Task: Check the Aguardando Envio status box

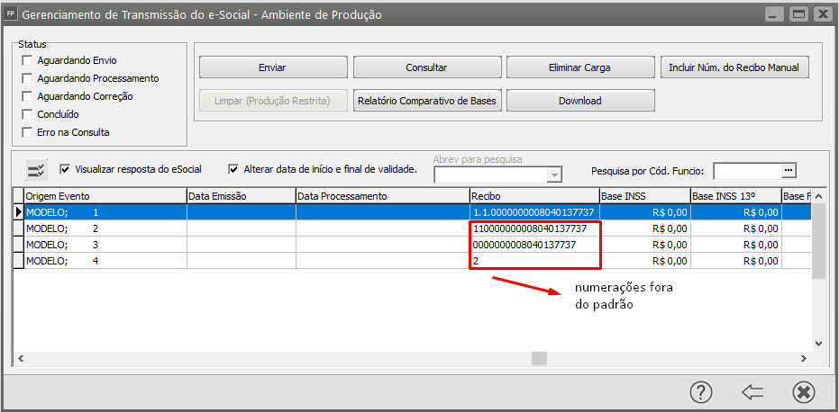Action: click(27, 60)
